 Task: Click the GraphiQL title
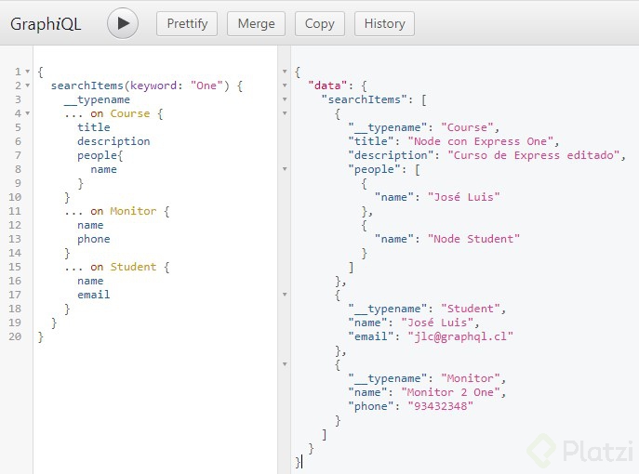[46, 24]
